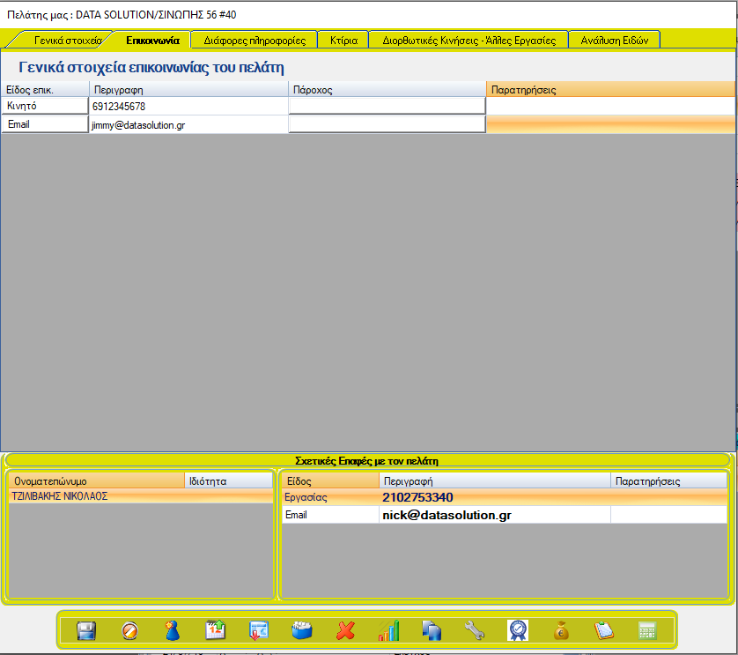Open the bar chart statistics icon
This screenshot has height=655, width=738.
point(388,631)
